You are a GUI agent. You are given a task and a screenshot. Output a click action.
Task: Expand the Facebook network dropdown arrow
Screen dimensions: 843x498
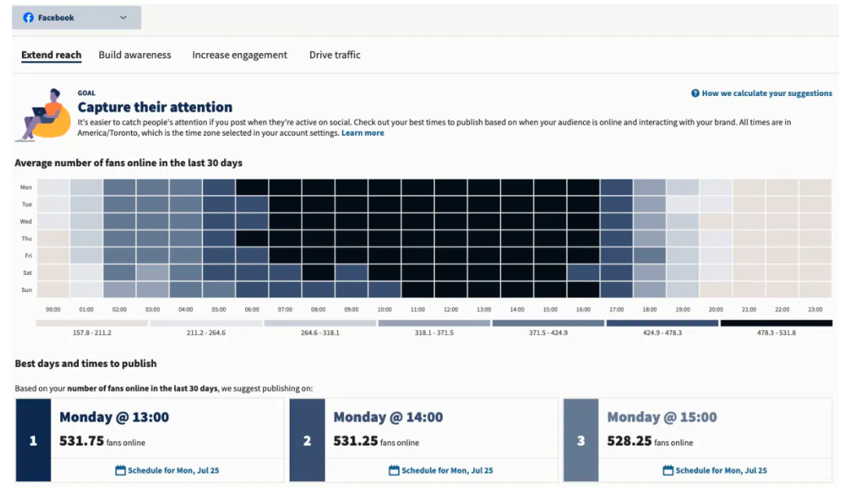(x=123, y=18)
